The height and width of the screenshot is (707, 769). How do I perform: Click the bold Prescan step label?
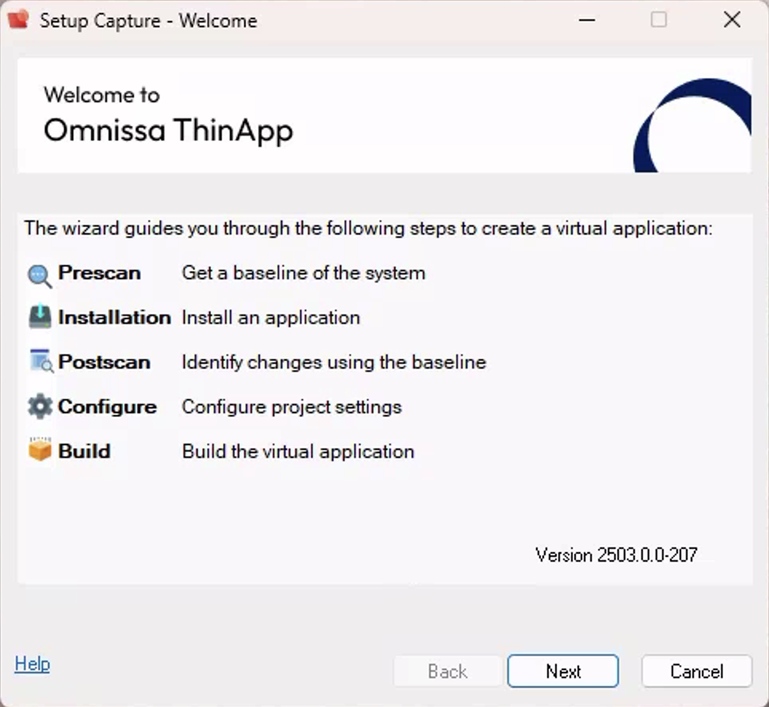[x=99, y=273]
